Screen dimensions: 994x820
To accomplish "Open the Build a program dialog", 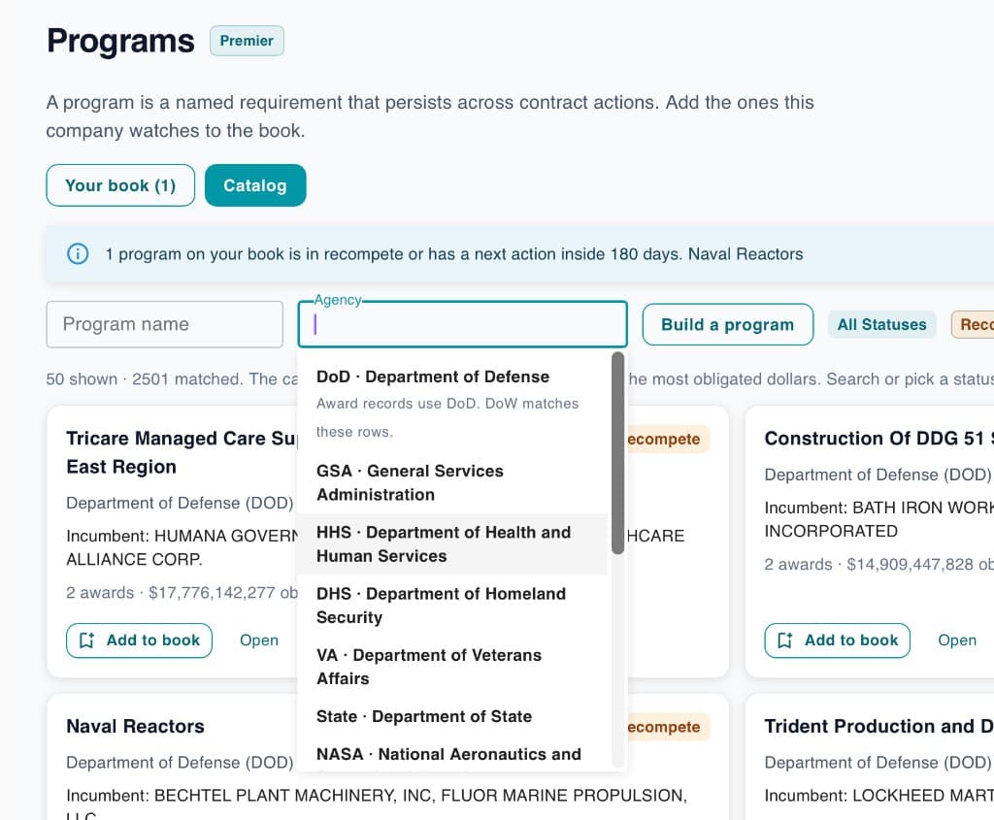I will (x=727, y=324).
